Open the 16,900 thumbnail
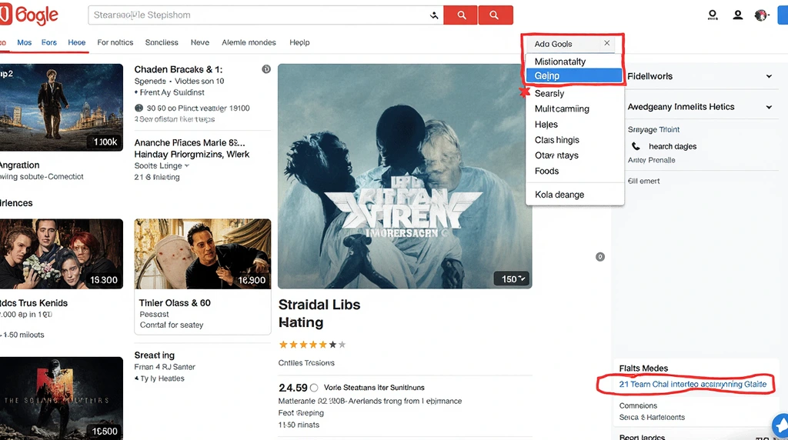Viewport: 788px width, 440px height. point(202,254)
